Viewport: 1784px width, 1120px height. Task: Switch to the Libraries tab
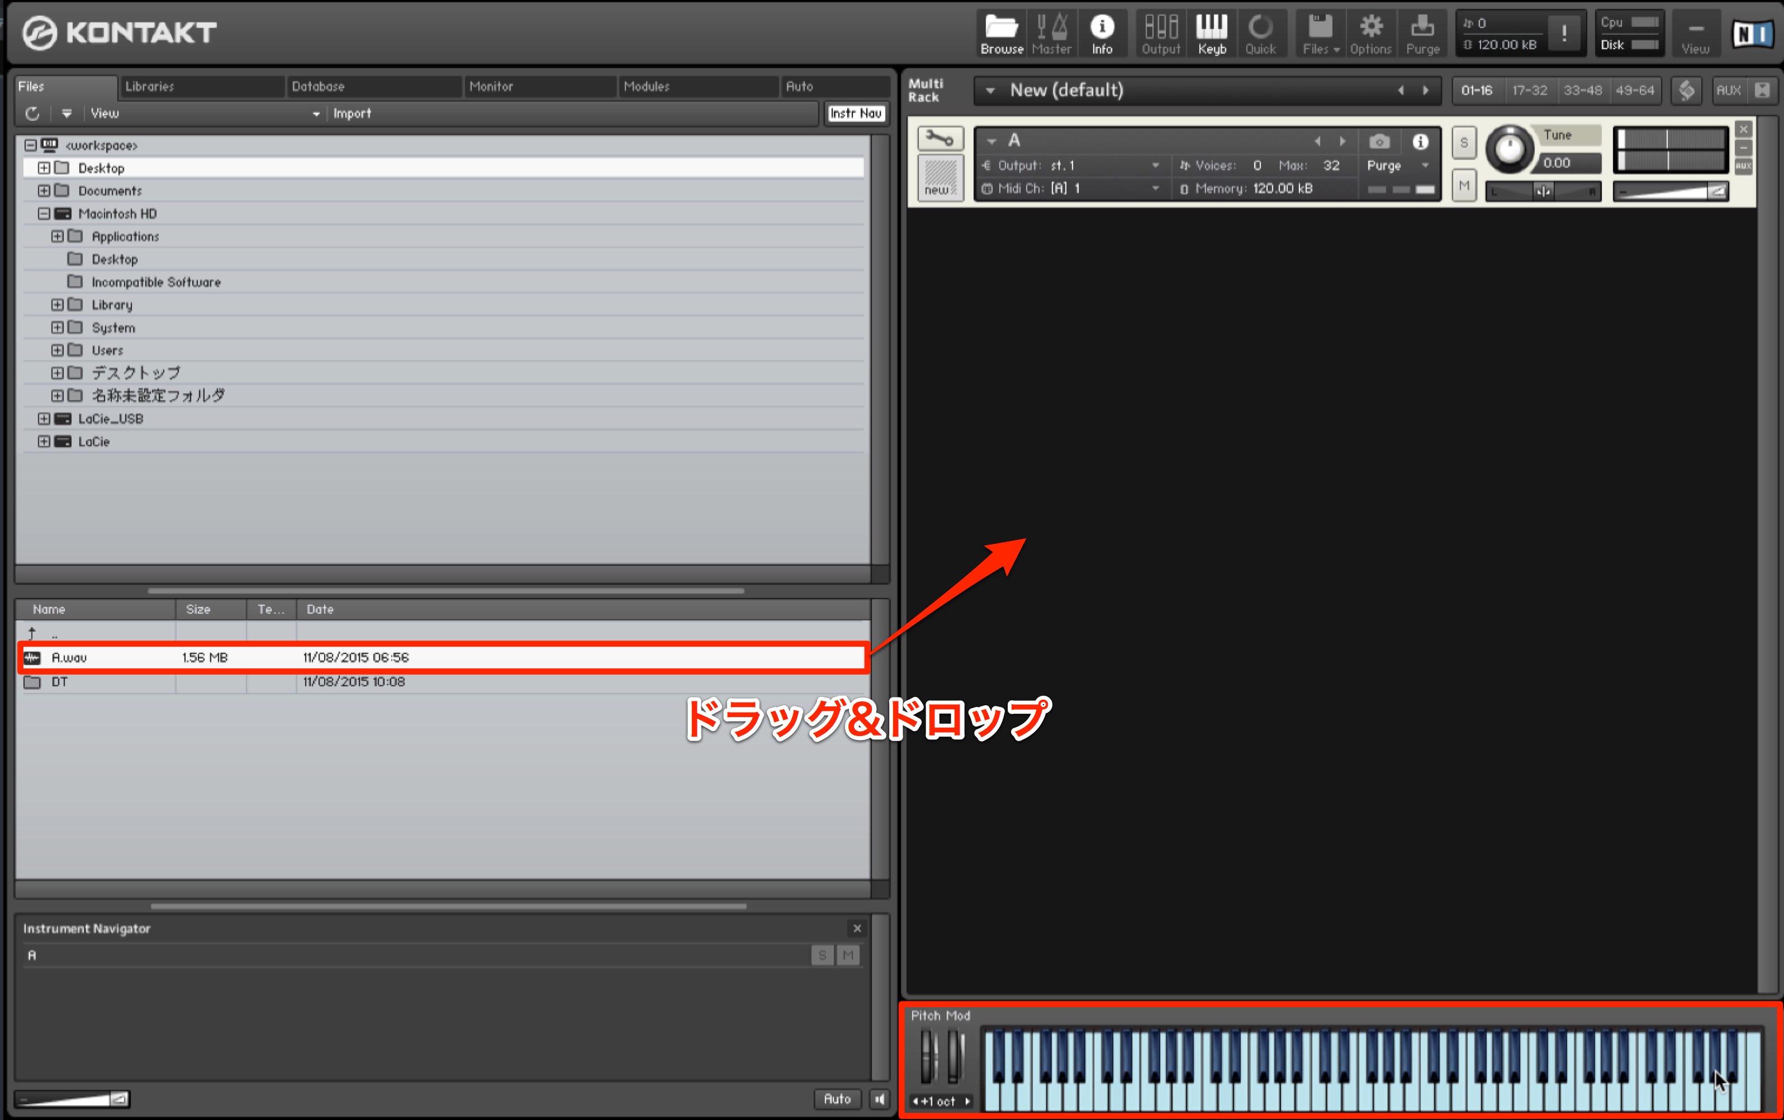tap(201, 86)
